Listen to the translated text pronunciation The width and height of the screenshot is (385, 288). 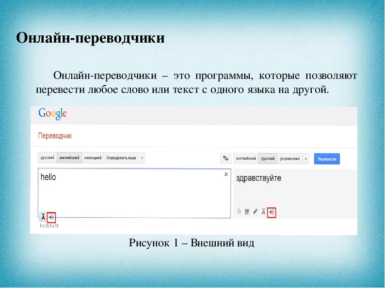pos(272,212)
